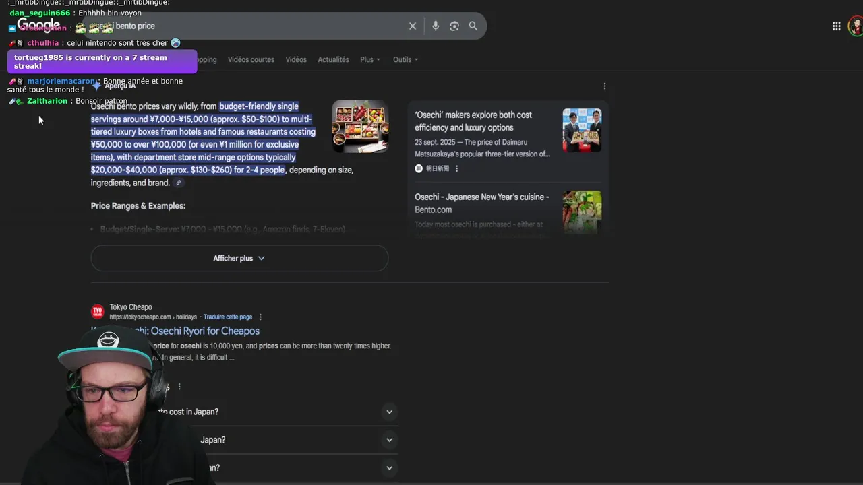Click username dan_seguin666 in chat
Viewport: 863px width, 485px height.
point(40,13)
